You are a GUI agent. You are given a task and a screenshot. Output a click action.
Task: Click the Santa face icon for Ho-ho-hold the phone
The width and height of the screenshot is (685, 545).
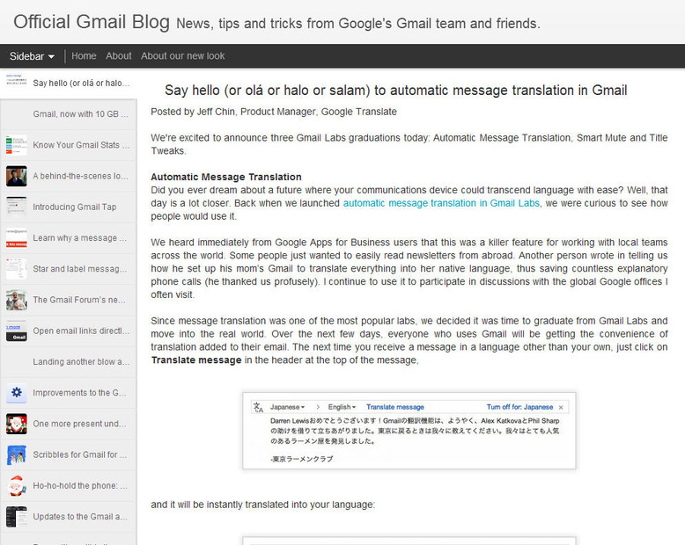(x=17, y=486)
